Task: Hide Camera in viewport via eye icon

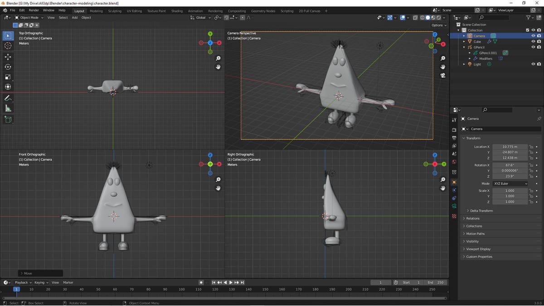Action: pyautogui.click(x=533, y=36)
